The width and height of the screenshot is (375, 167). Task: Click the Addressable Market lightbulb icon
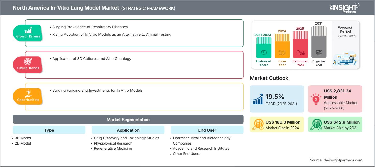click(x=315, y=99)
